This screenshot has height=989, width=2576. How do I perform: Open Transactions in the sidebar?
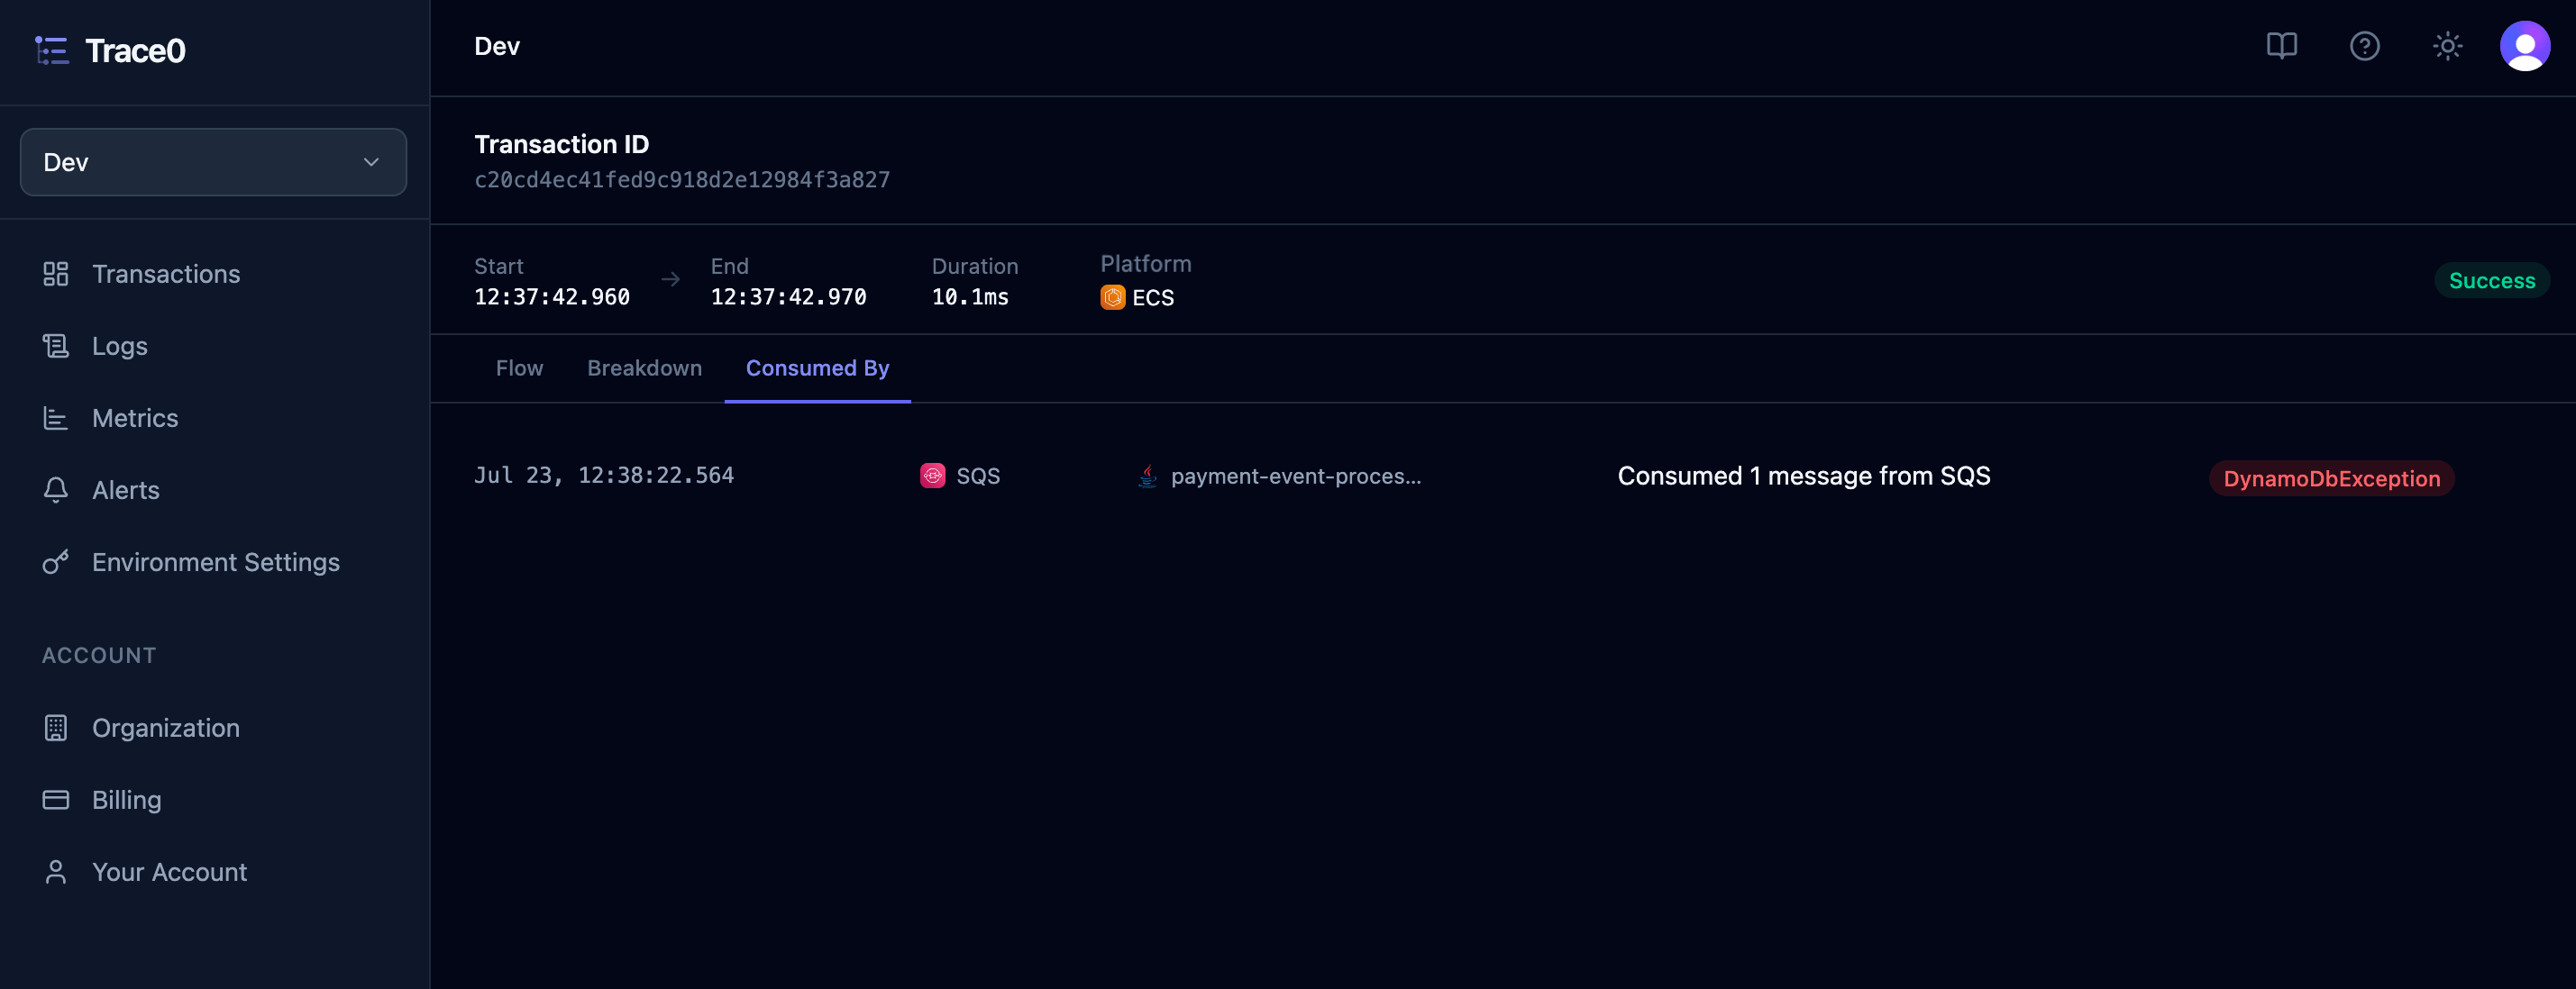[165, 274]
